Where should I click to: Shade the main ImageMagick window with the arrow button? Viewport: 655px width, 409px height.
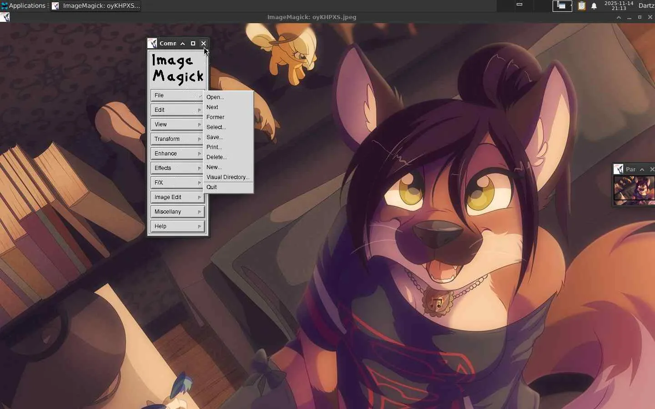point(619,17)
